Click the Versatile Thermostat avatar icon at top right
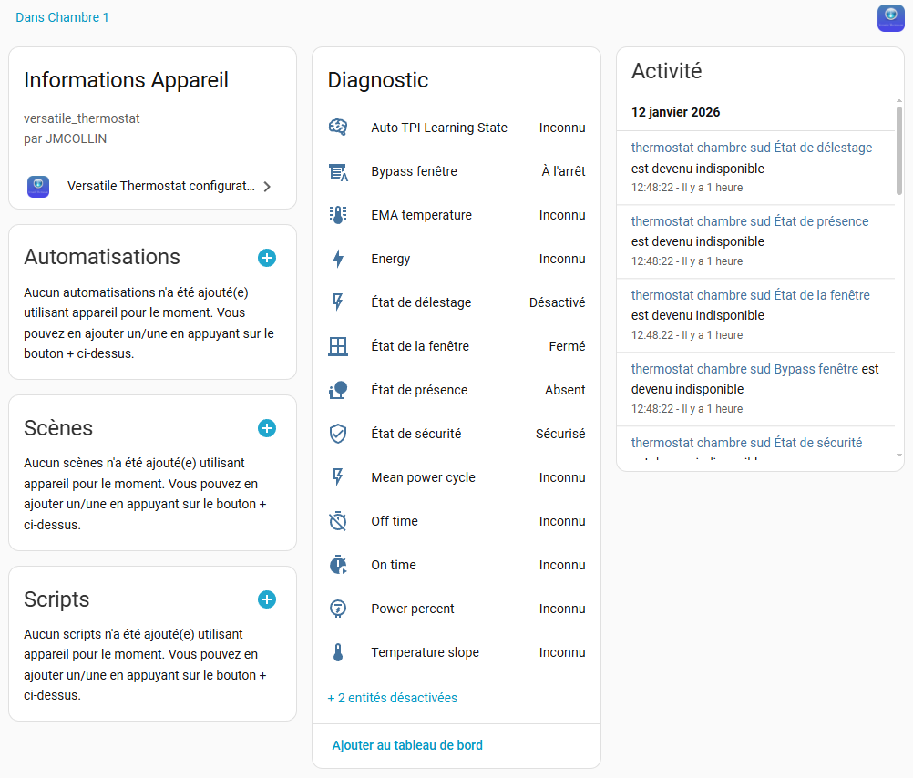This screenshot has height=778, width=913. (x=890, y=18)
